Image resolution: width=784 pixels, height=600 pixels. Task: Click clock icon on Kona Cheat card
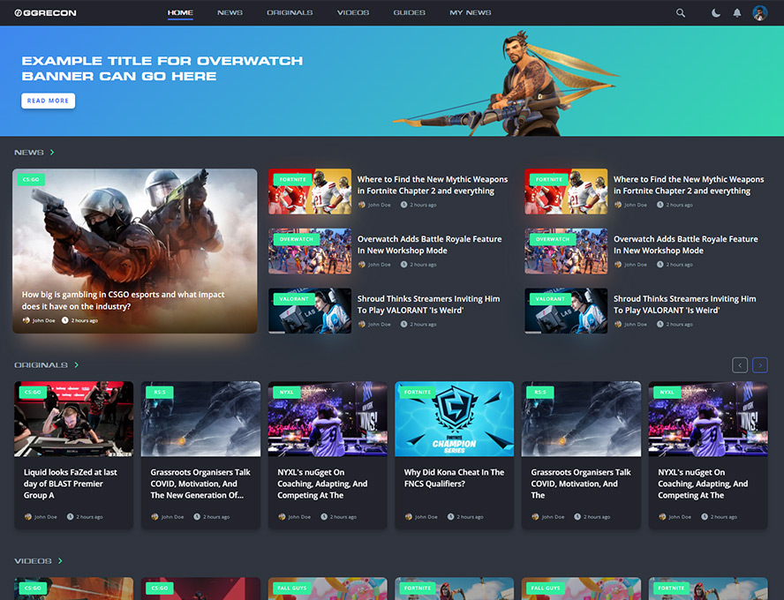pyautogui.click(x=450, y=517)
